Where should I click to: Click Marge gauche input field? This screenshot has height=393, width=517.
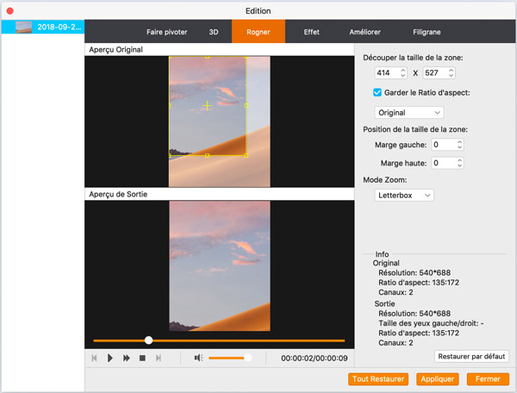click(x=444, y=145)
